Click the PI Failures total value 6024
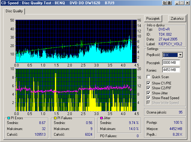 pyautogui.click(x=89, y=135)
